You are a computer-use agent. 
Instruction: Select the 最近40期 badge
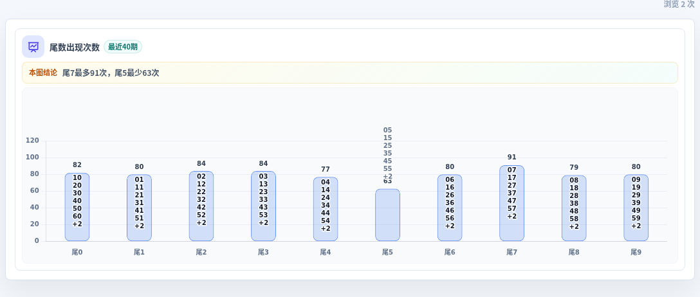point(123,47)
